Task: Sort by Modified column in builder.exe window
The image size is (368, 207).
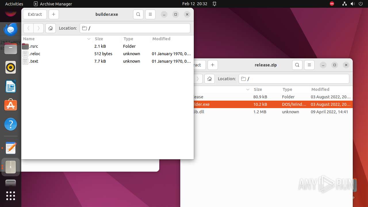Action: coord(172,39)
